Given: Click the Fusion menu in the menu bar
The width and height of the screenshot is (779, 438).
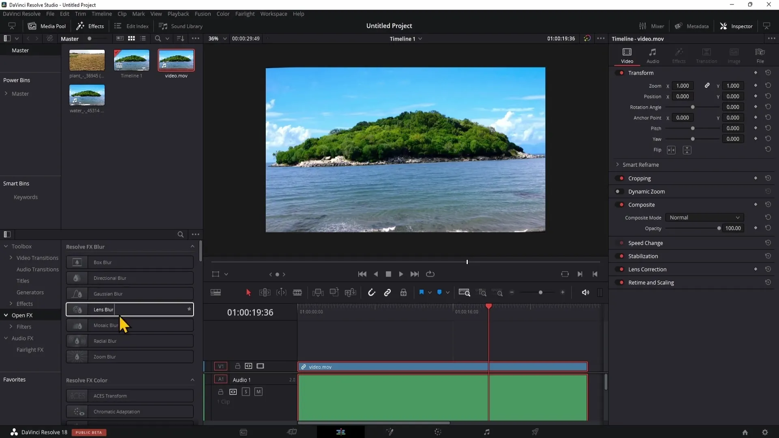Looking at the screenshot, I should (x=202, y=13).
